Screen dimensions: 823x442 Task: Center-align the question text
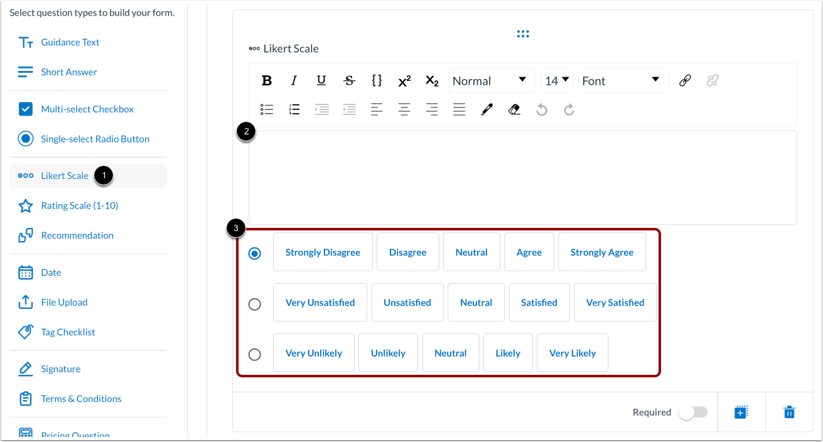click(404, 109)
